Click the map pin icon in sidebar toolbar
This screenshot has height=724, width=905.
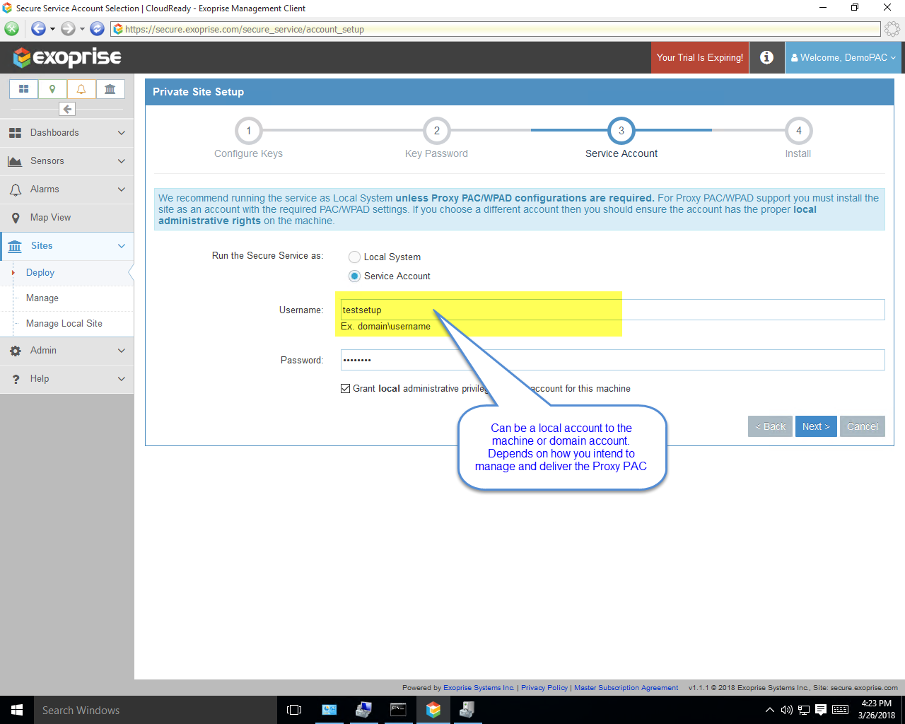tap(52, 89)
